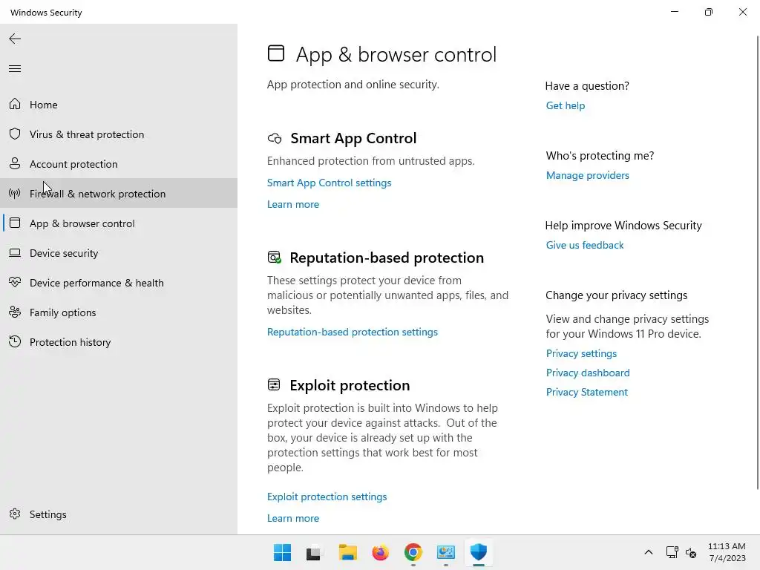Viewport: 760px width, 570px height.
Task: Click the Device security laptop icon
Action: pos(15,252)
